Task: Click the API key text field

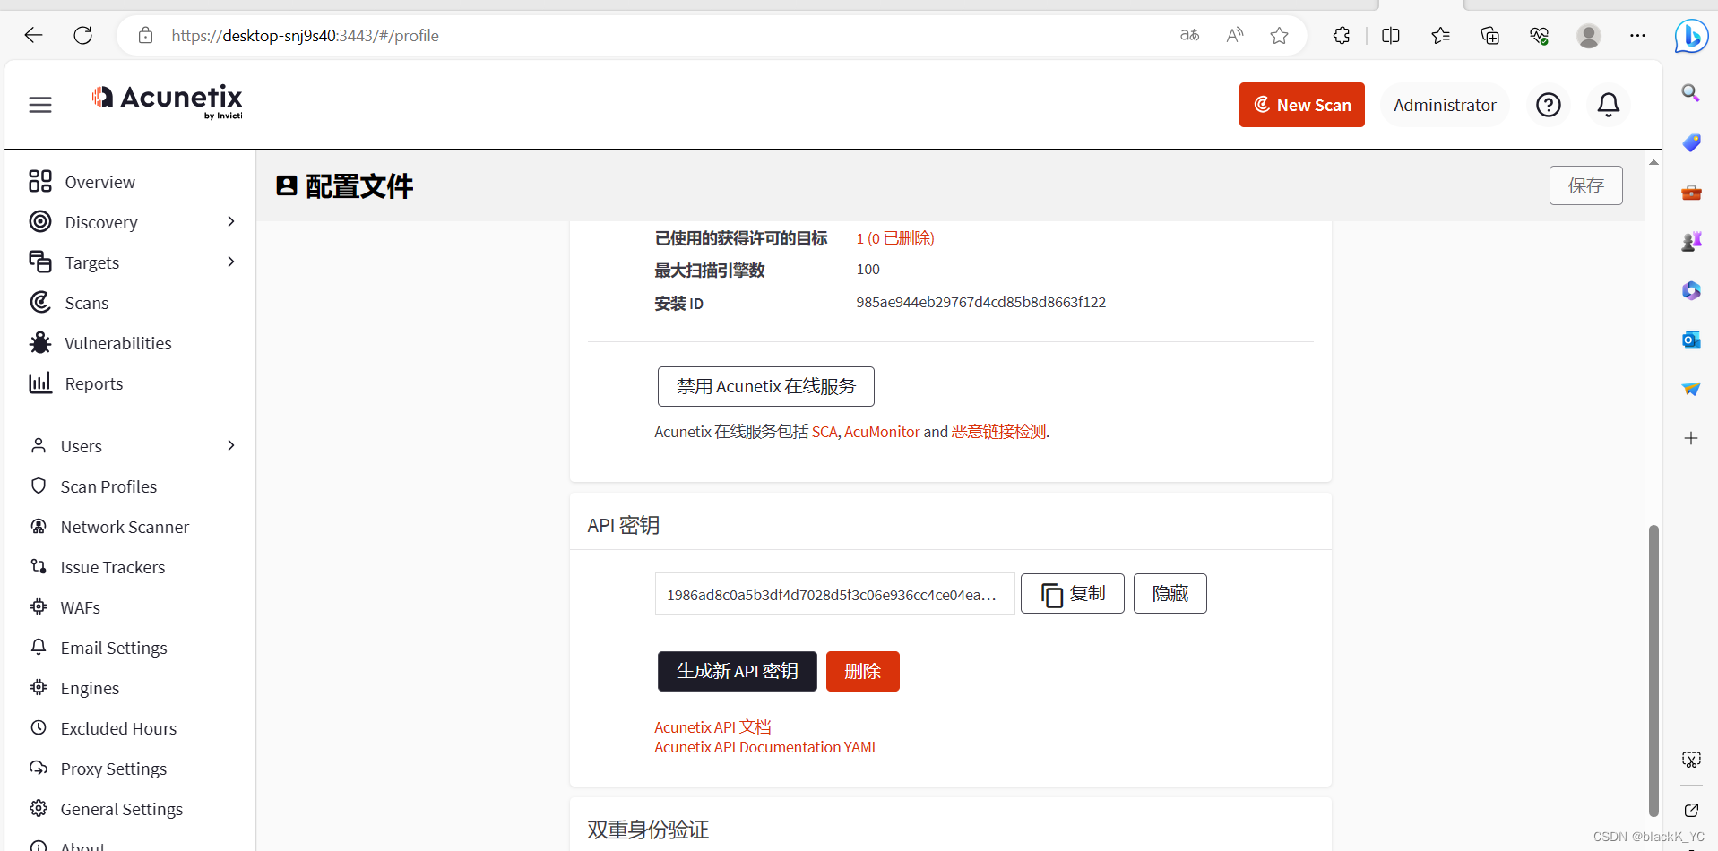Action: coord(834,594)
